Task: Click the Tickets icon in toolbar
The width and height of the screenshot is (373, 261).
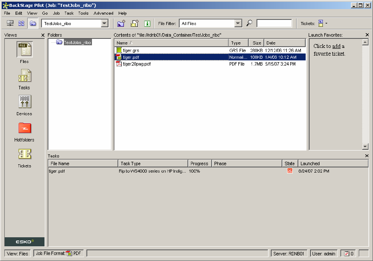Action: tap(321, 23)
